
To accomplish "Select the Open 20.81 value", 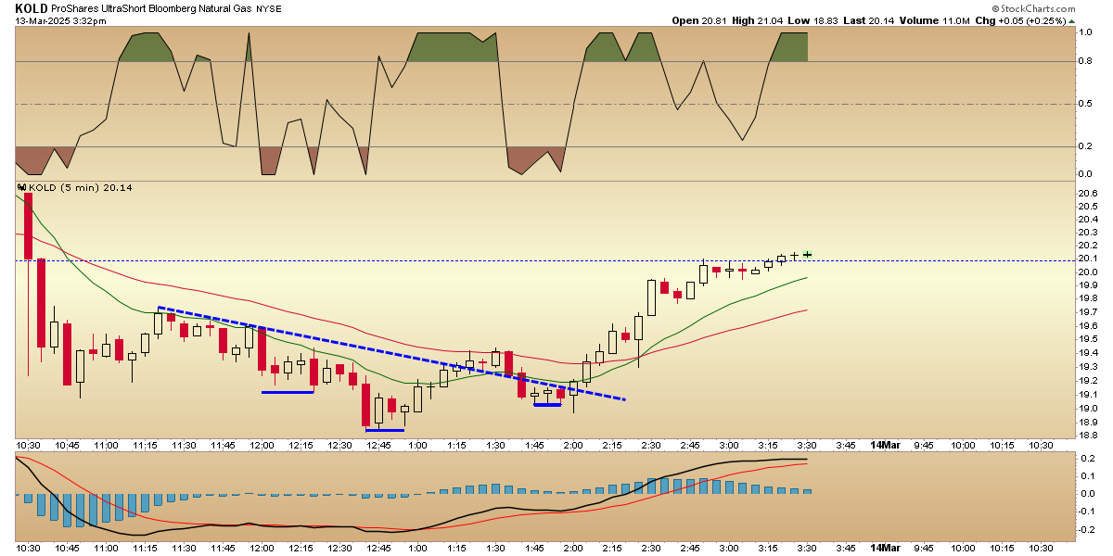I will click(699, 20).
